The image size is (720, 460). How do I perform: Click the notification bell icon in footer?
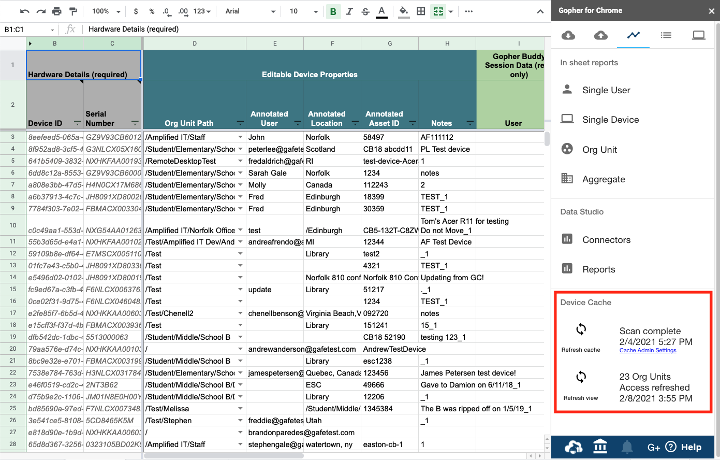(x=627, y=447)
